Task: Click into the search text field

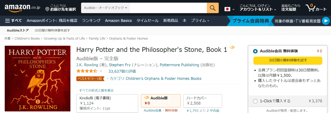Action: (168, 8)
